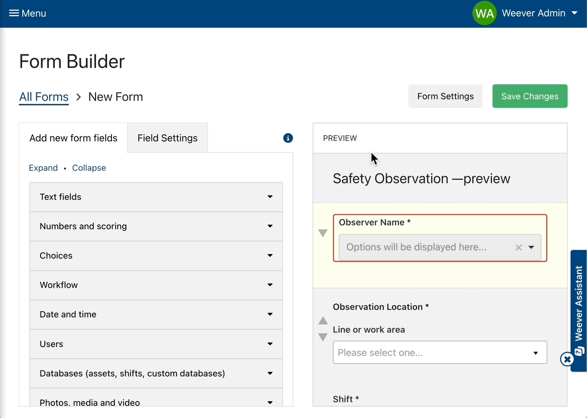This screenshot has width=587, height=418.
Task: Dismiss Weever Assistant with close icon
Action: [x=566, y=359]
